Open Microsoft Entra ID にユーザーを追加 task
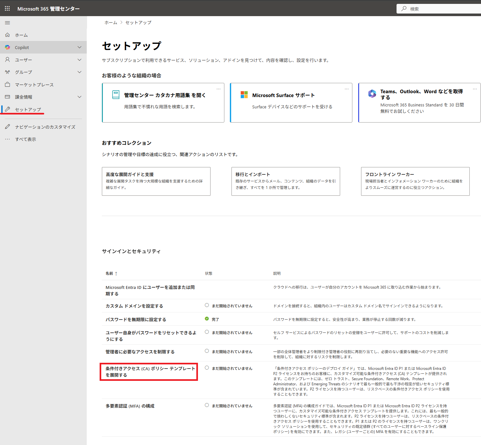Screen dimensions: 481x445 click(x=150, y=291)
